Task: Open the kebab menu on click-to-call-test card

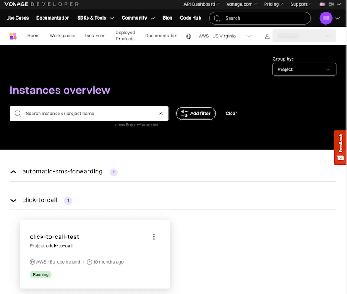Action: 154,237
